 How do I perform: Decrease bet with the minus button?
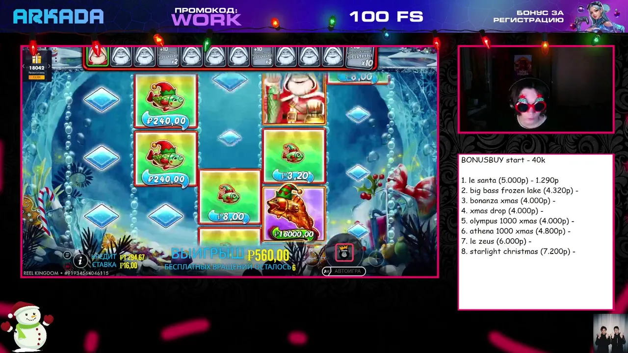click(312, 258)
